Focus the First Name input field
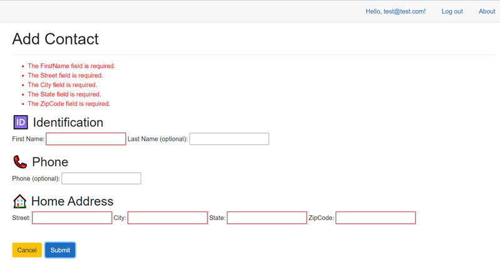 click(x=86, y=139)
